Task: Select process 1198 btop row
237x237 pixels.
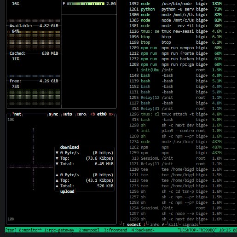Action: [x=182, y=42]
